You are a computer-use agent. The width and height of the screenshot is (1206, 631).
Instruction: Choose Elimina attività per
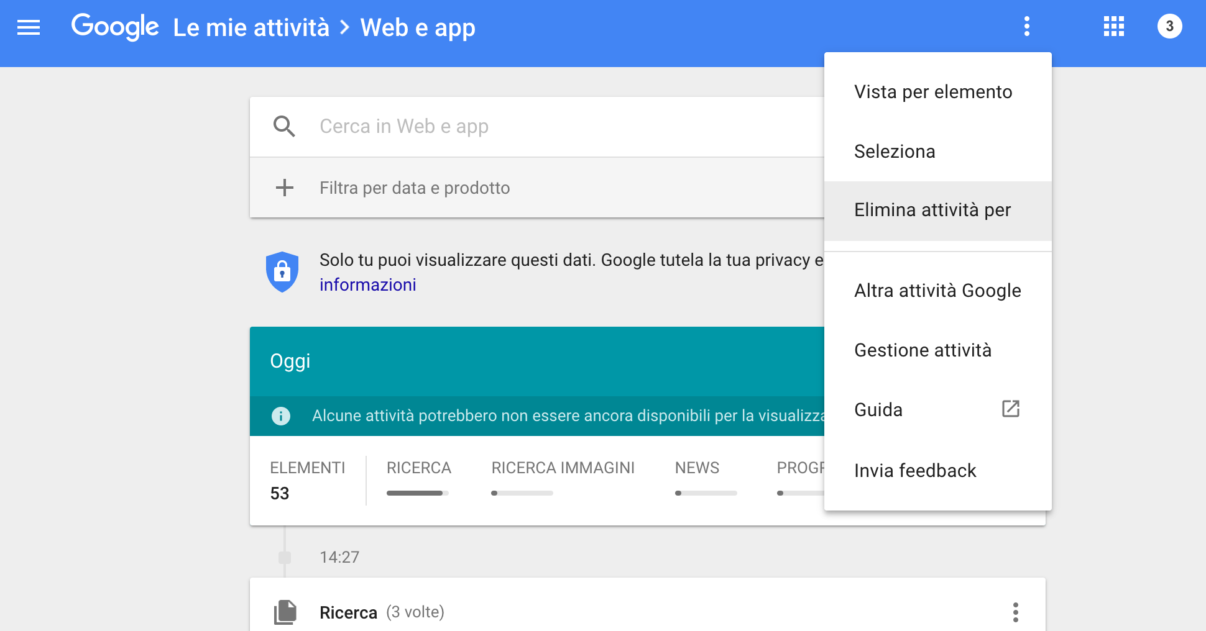[937, 211]
